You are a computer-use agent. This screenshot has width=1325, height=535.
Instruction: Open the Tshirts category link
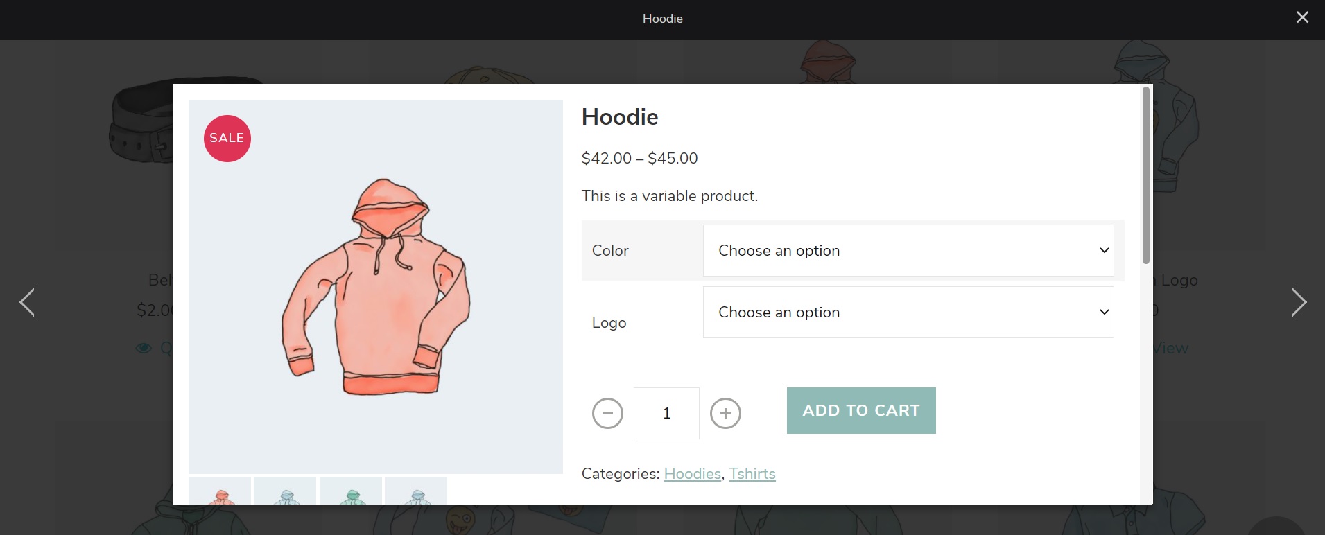(x=752, y=474)
